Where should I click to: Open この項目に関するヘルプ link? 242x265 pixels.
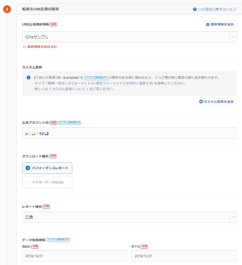click(216, 9)
